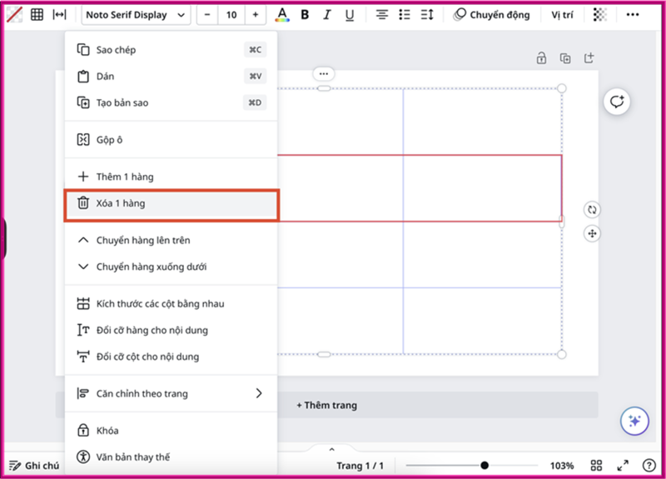This screenshot has height=479, width=666.
Task: Select Văn bản thay thế option
Action: point(171,457)
